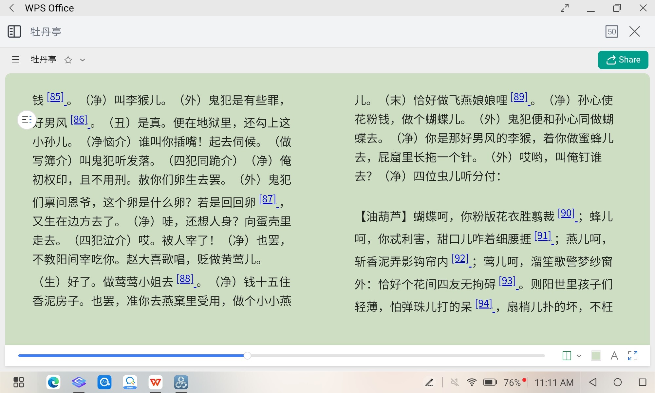Open the sidebar panel icon beside the title

pyautogui.click(x=14, y=32)
